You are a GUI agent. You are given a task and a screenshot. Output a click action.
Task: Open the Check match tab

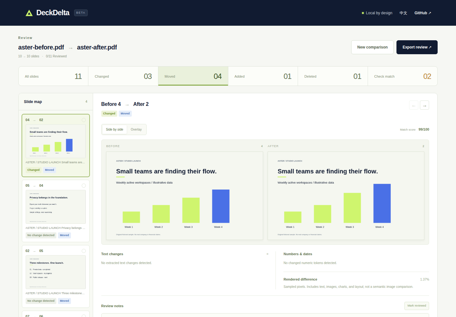[402, 76]
